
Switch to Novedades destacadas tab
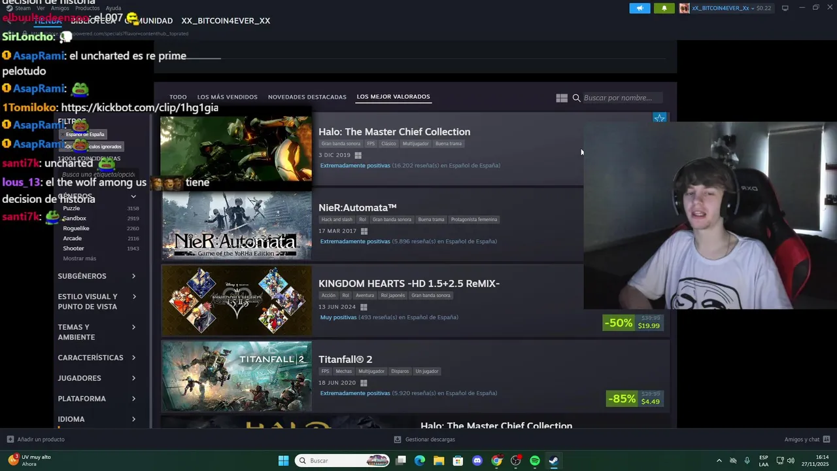pyautogui.click(x=307, y=97)
